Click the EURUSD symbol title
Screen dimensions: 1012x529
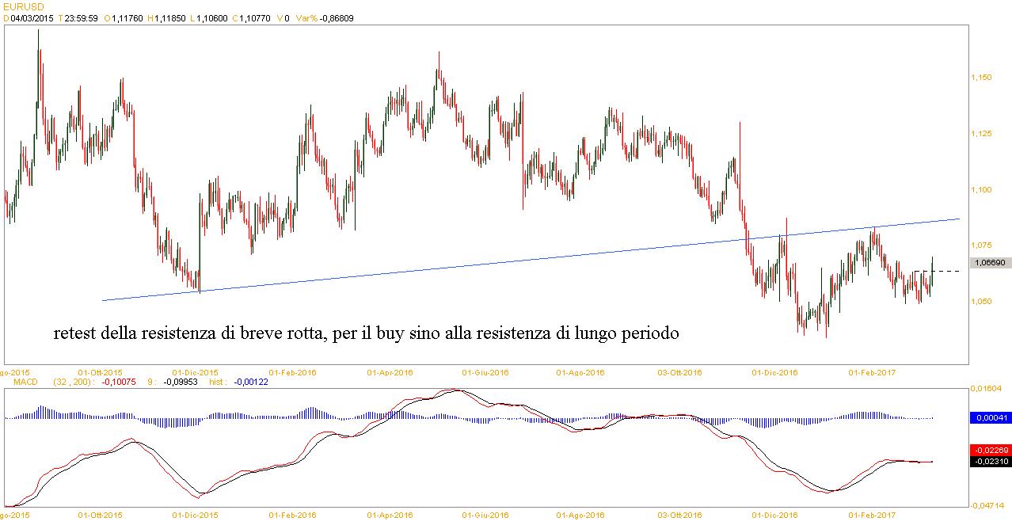22,6
